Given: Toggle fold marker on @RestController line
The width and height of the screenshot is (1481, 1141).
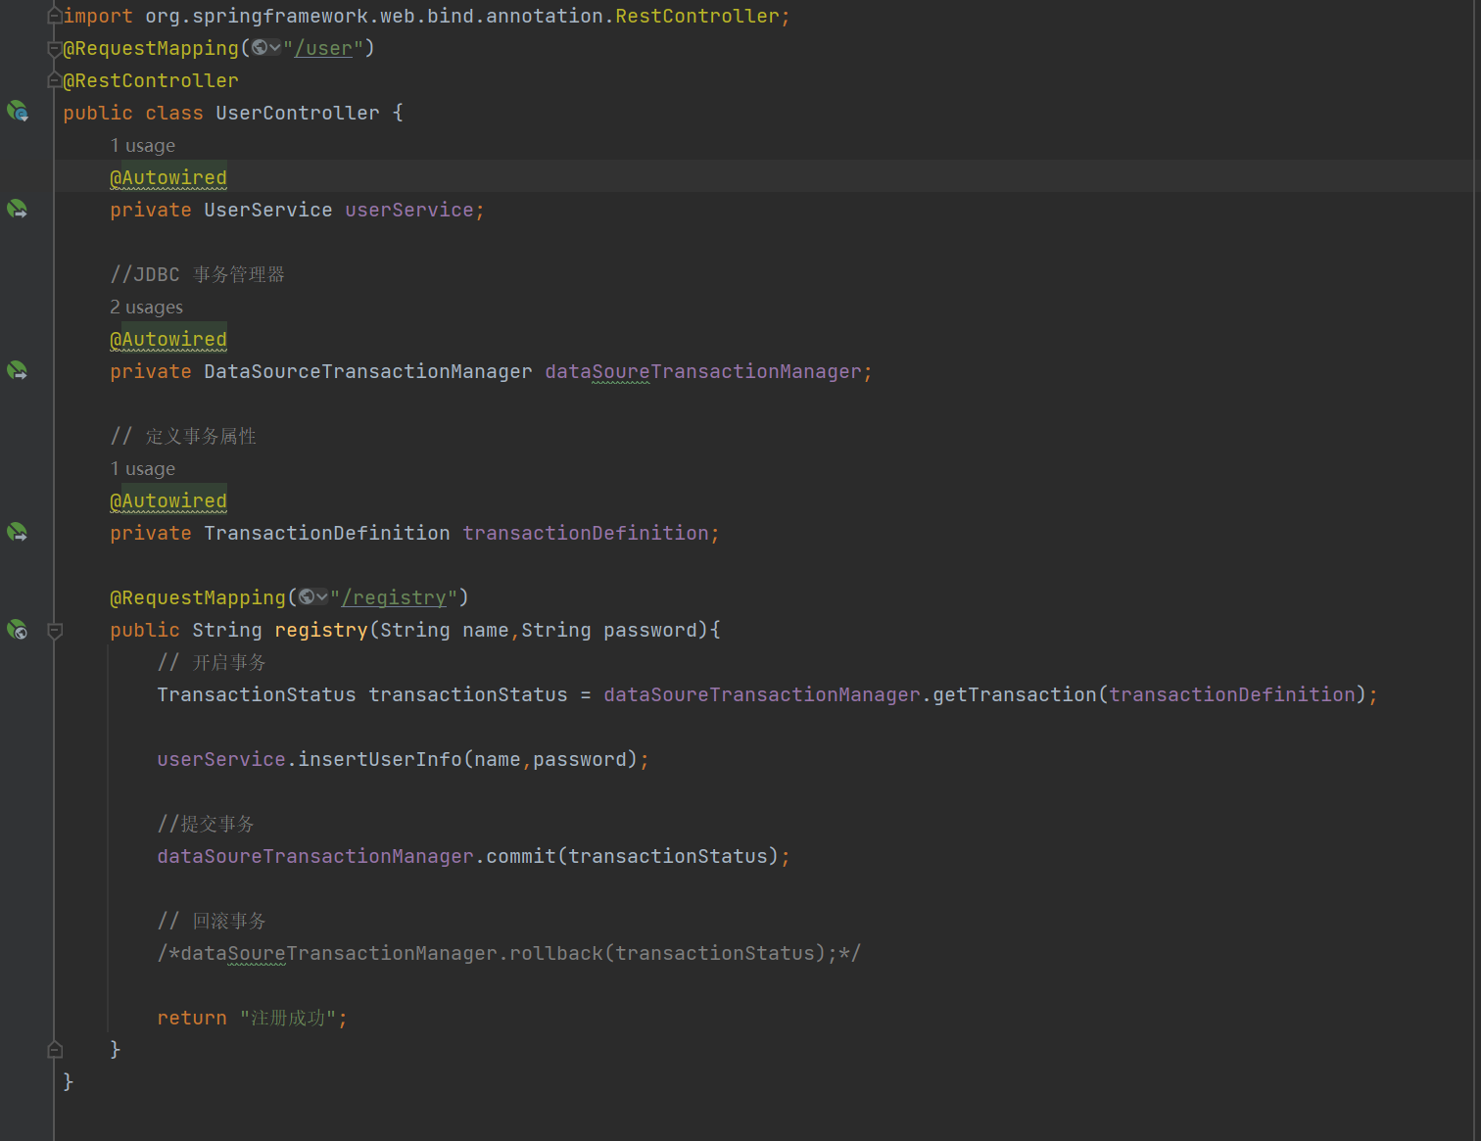Looking at the screenshot, I should [55, 80].
